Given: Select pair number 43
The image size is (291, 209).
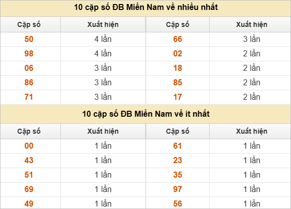Looking at the screenshot, I should click(29, 161).
